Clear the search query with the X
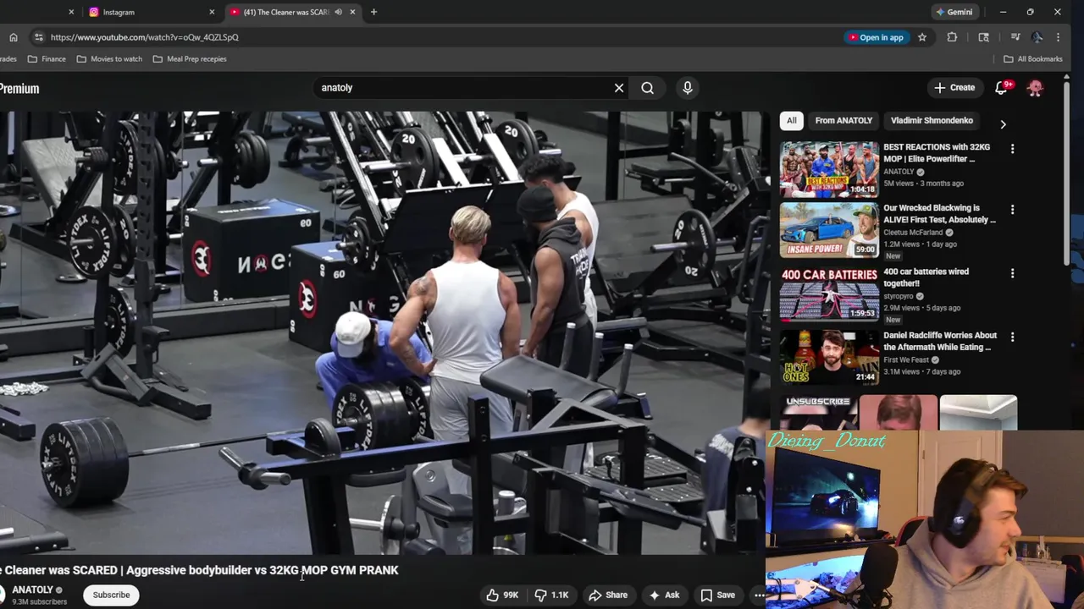 pyautogui.click(x=619, y=88)
